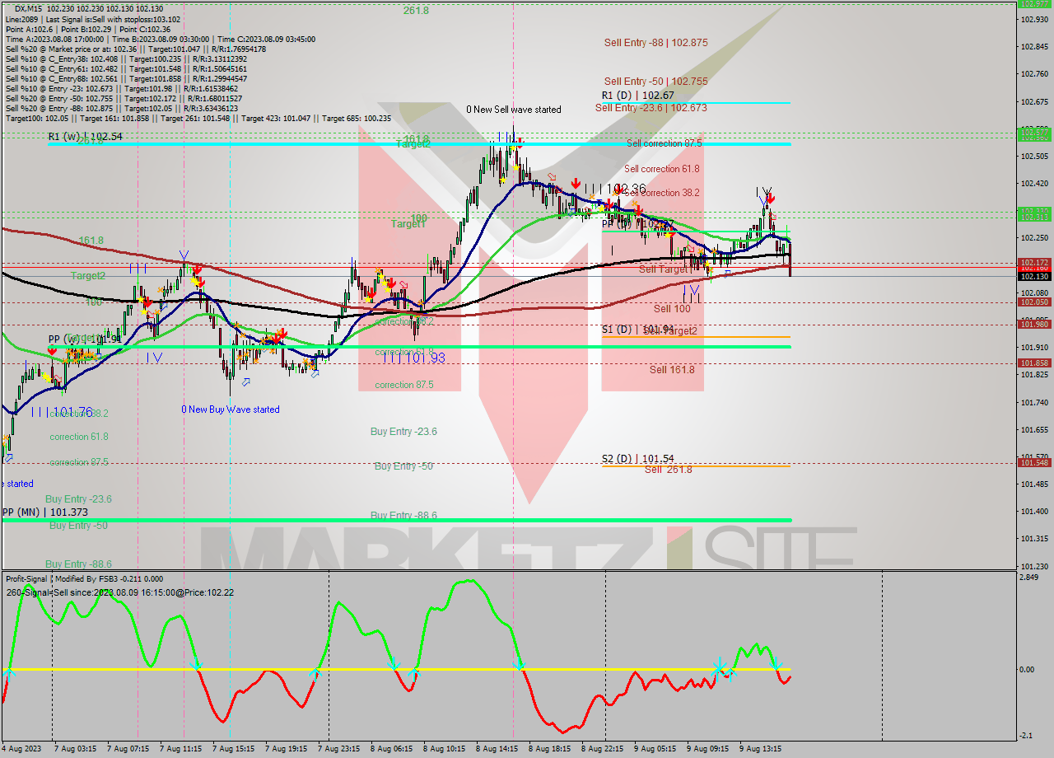Select the 'Sell Entry -88 | 102.875' label
The image size is (1054, 758).
click(x=655, y=43)
